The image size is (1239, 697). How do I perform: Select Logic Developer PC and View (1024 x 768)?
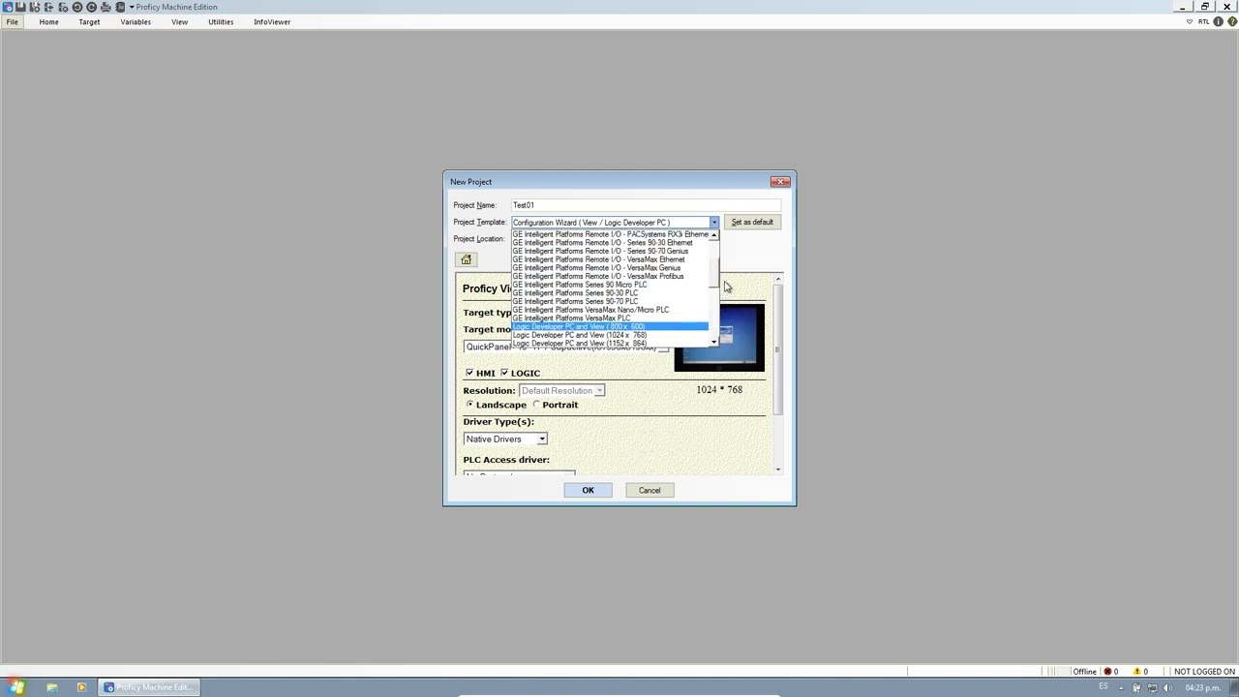(x=611, y=335)
